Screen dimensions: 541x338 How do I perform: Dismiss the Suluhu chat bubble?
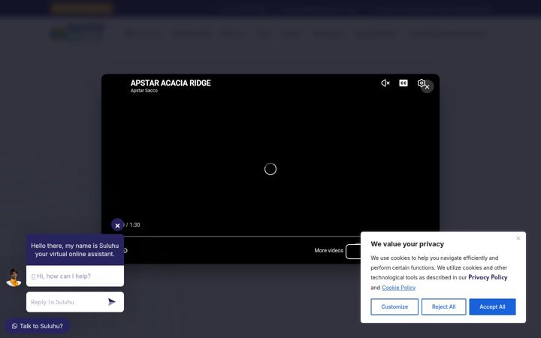pyautogui.click(x=117, y=225)
